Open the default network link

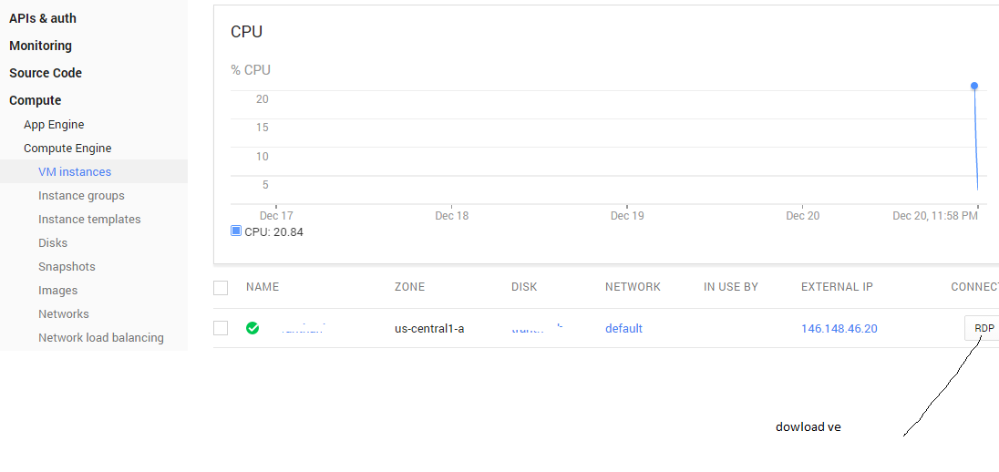click(x=623, y=328)
